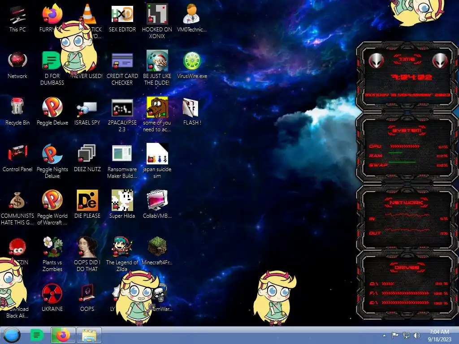Open BE JUST LIKE THE DUDE! Santa icon
The width and height of the screenshot is (459, 344).
pyautogui.click(x=157, y=68)
